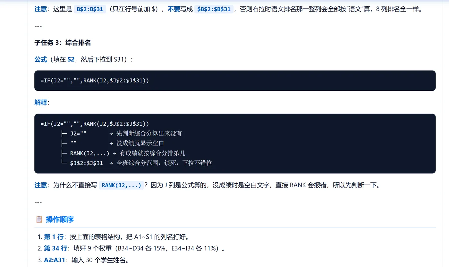Click the bold step label A2:A31
Image resolution: width=449 pixels, height=267 pixels.
[x=55, y=260]
